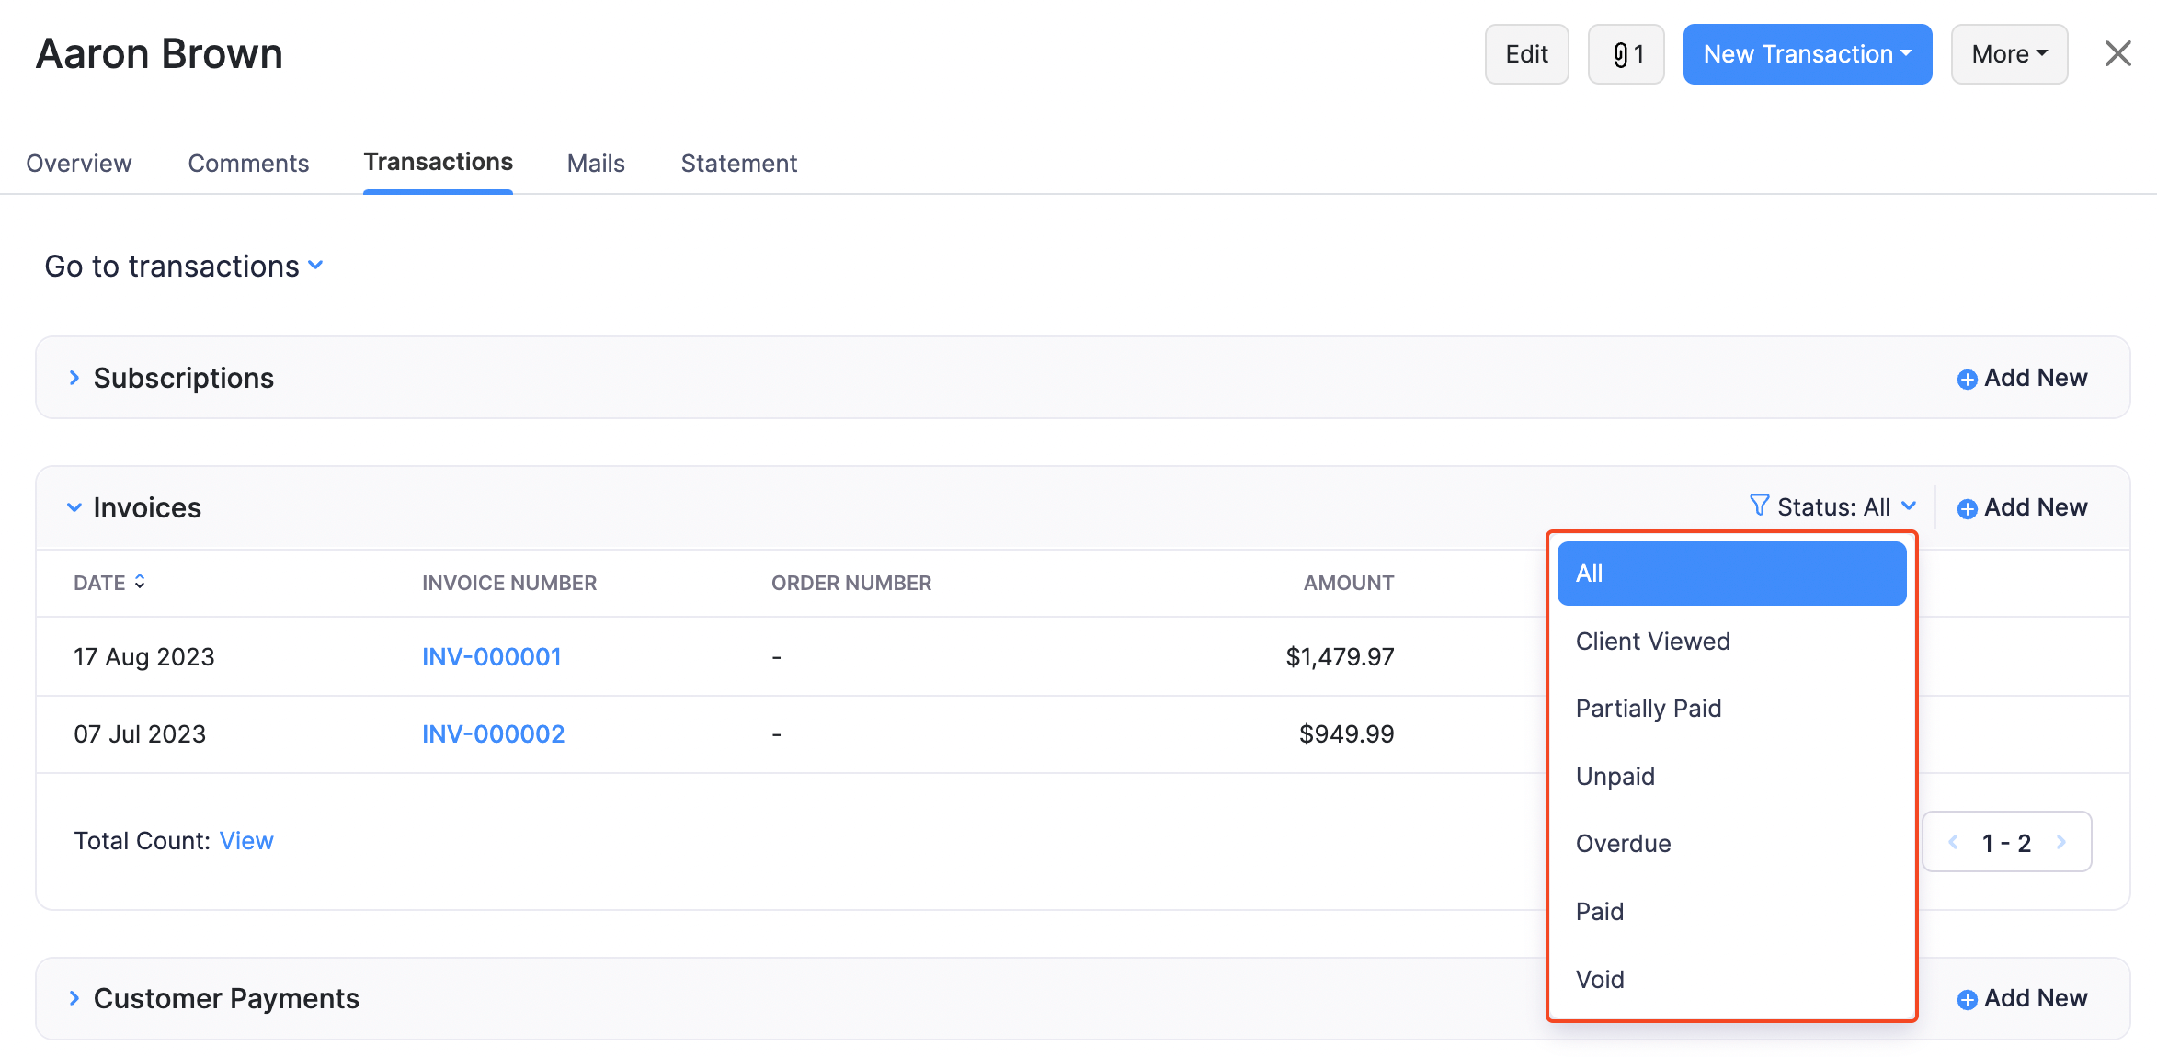
Task: Click the View link beside Total Count
Action: (246, 840)
